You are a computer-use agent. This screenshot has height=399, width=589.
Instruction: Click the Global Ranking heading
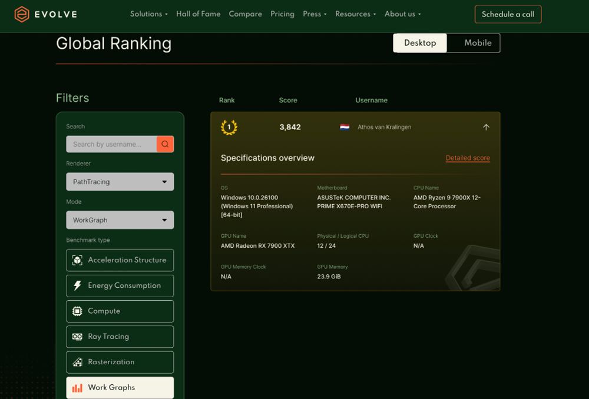pos(114,44)
